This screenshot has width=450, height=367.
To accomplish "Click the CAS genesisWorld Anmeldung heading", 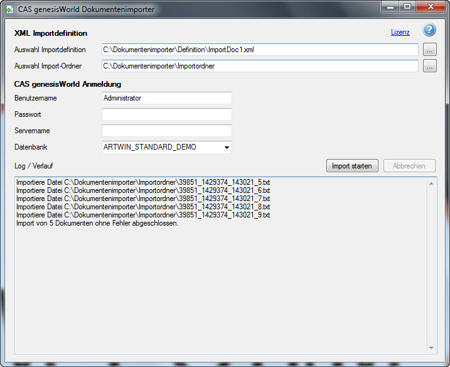I will [x=68, y=84].
